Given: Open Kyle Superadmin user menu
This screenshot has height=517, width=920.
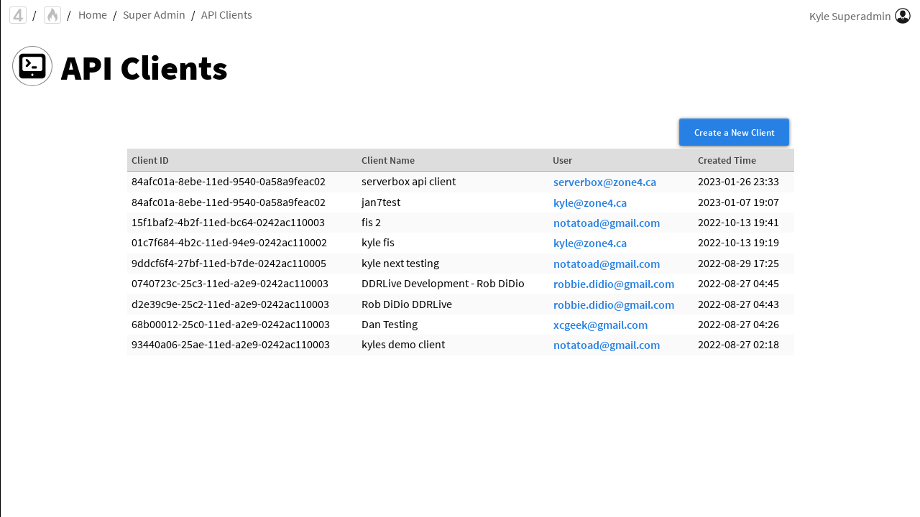Looking at the screenshot, I should point(850,16).
